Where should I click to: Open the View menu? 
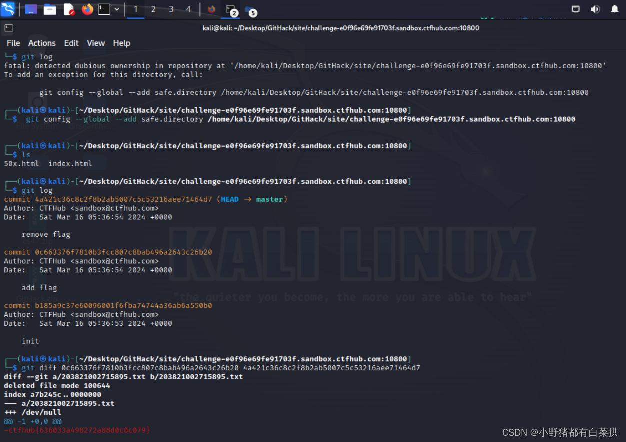[x=96, y=43]
